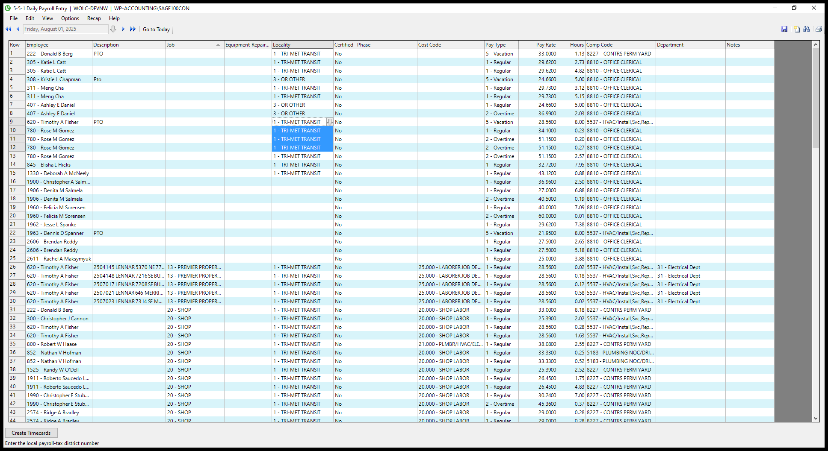Click the Save floppy disk icon
The width and height of the screenshot is (828, 451).
[784, 29]
